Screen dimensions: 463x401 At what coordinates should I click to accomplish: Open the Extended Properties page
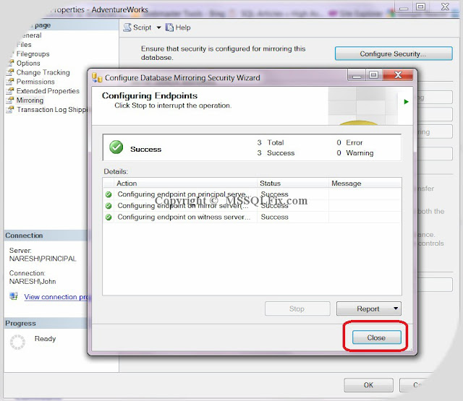(48, 91)
